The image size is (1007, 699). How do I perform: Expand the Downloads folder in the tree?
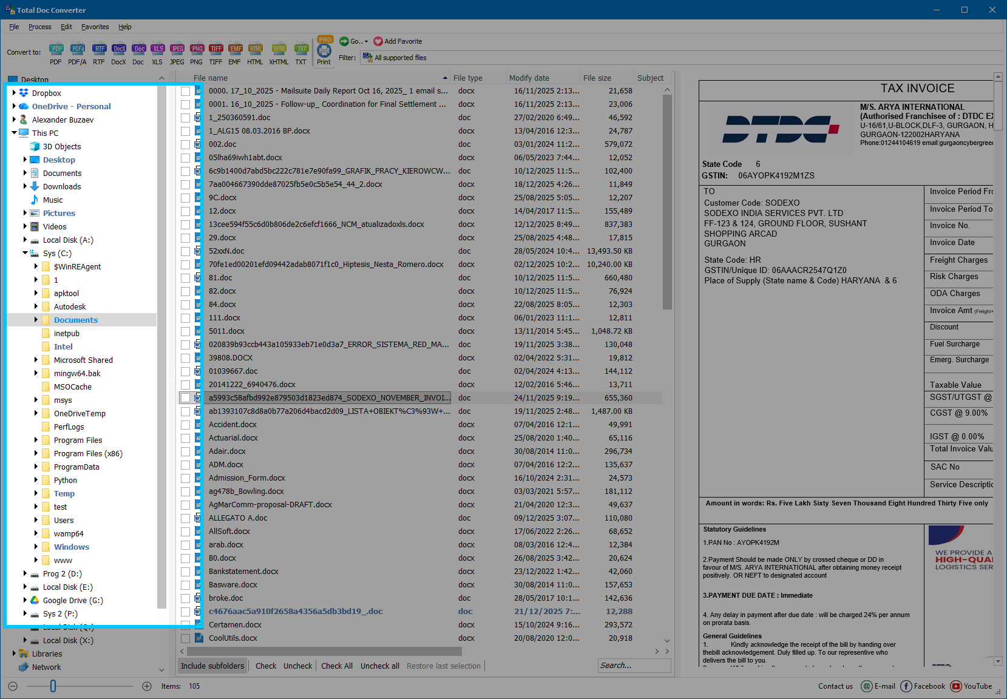[x=24, y=186]
